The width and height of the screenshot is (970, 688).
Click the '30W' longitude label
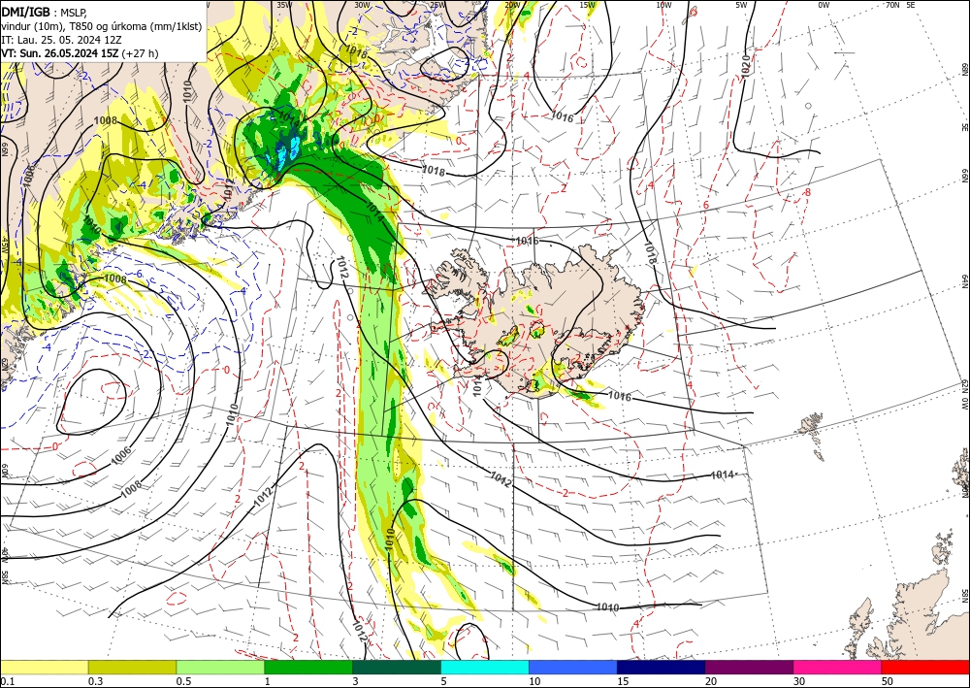pos(363,4)
